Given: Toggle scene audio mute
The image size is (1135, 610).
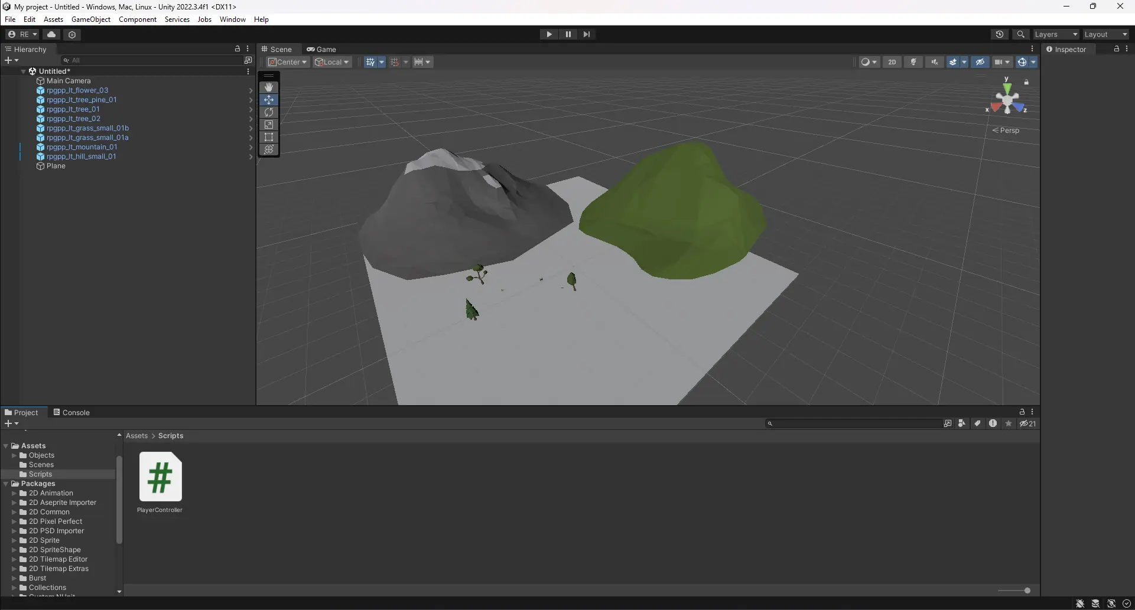Looking at the screenshot, I should pos(935,62).
